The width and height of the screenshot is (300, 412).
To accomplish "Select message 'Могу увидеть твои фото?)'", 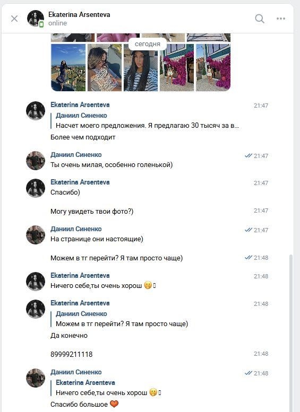I will coord(92,212).
